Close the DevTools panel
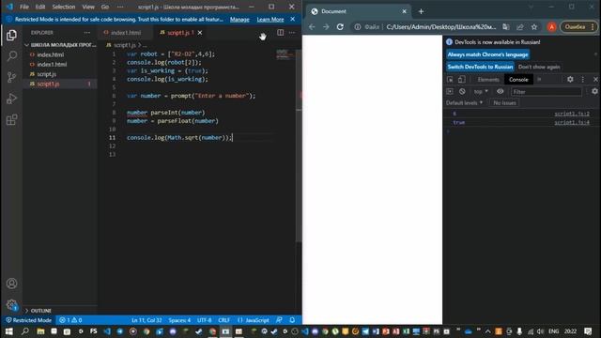The image size is (601, 338). (x=595, y=79)
